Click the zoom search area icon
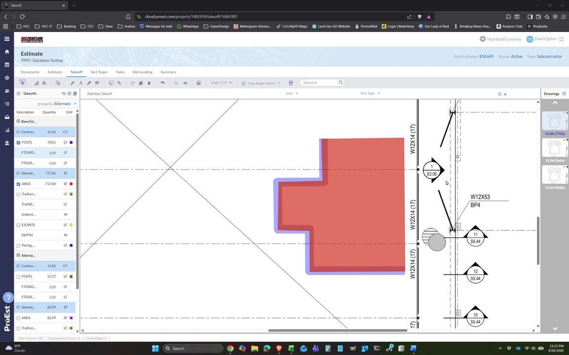Viewport: 569px width, 355px height. coord(58,83)
